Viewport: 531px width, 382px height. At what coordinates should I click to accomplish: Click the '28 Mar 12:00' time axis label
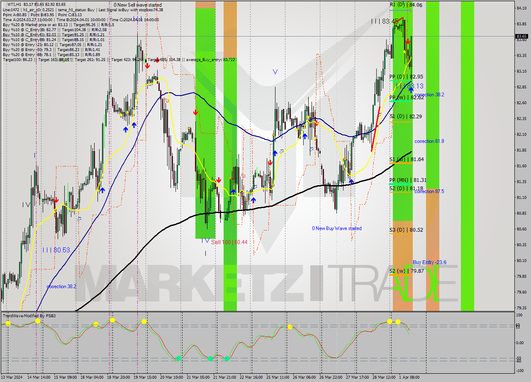(385, 377)
